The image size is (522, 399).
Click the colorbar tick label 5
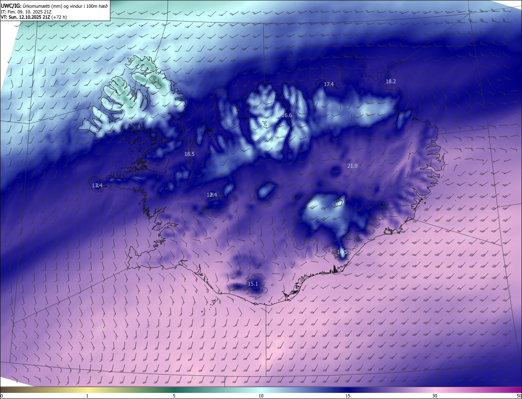click(174, 396)
